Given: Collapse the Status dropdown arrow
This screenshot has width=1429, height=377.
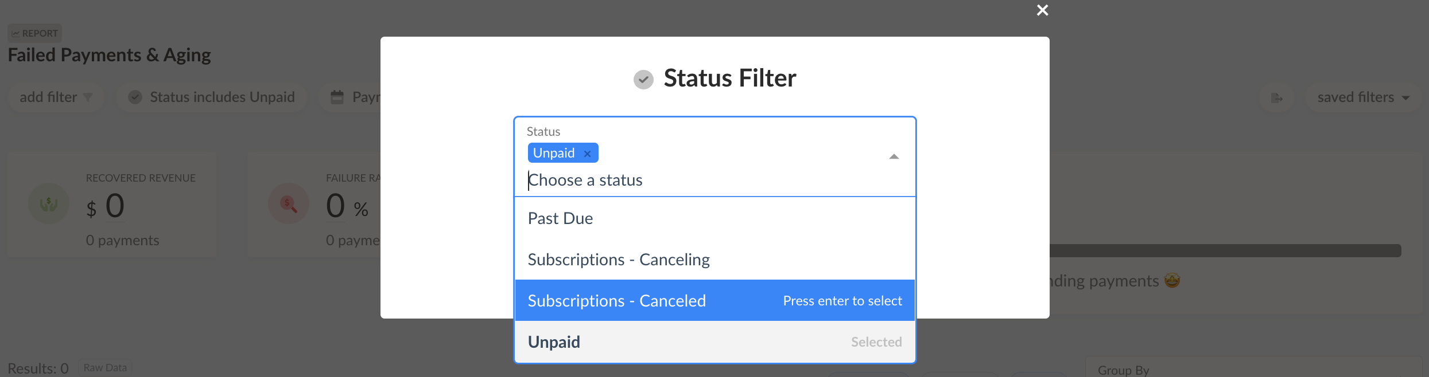Looking at the screenshot, I should click(x=894, y=156).
